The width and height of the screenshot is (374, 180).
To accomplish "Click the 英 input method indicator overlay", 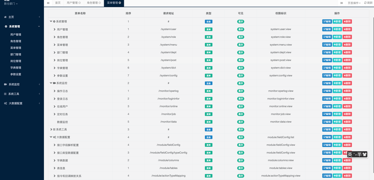I will [350, 154].
